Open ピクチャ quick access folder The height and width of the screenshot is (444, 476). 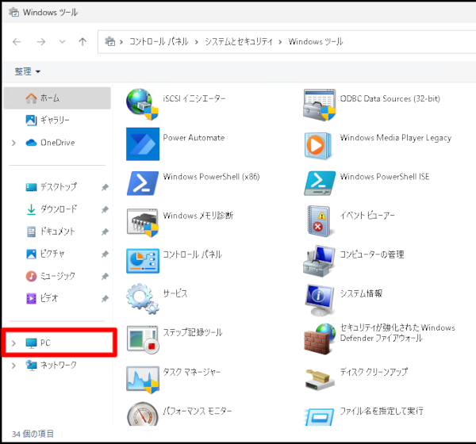click(57, 254)
